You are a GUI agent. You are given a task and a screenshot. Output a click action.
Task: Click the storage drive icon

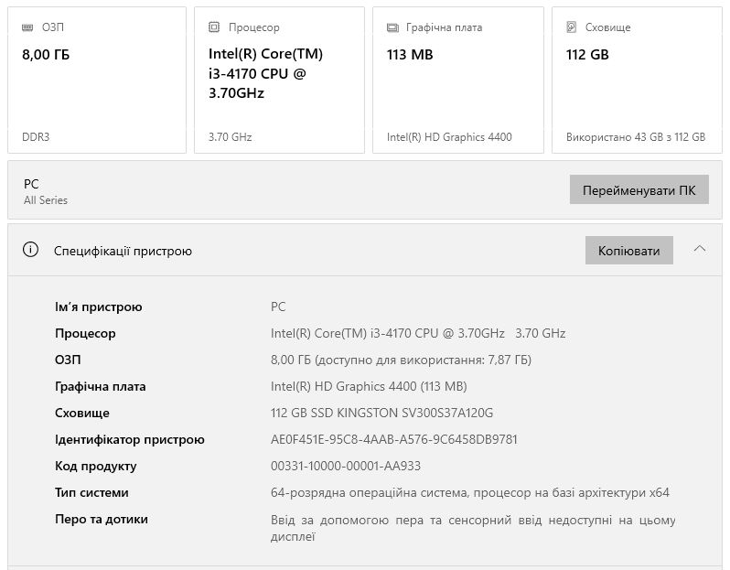pos(571,27)
